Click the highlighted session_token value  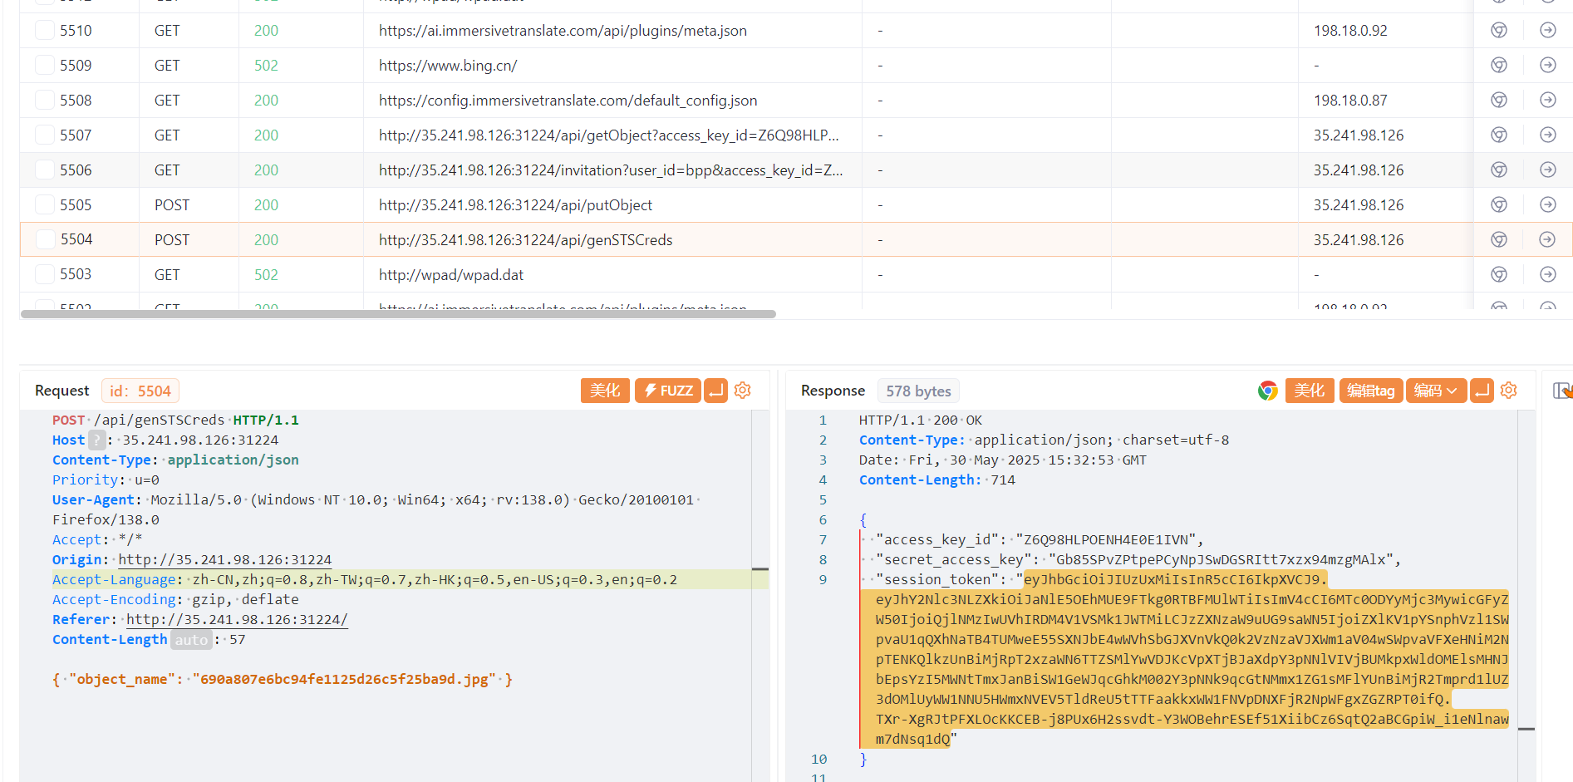(1192, 660)
